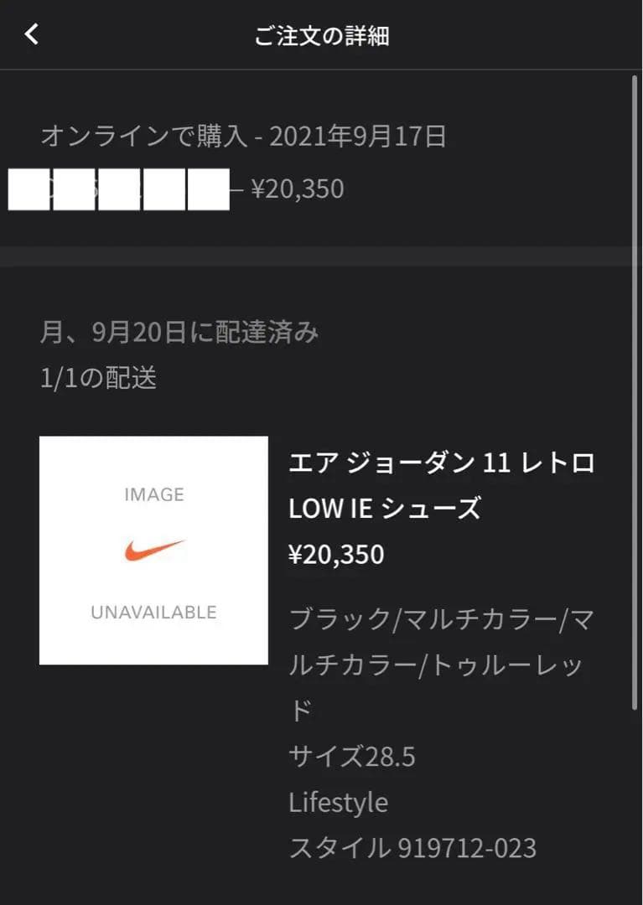Select the オンラインで購入 purchase date line

coord(243,137)
